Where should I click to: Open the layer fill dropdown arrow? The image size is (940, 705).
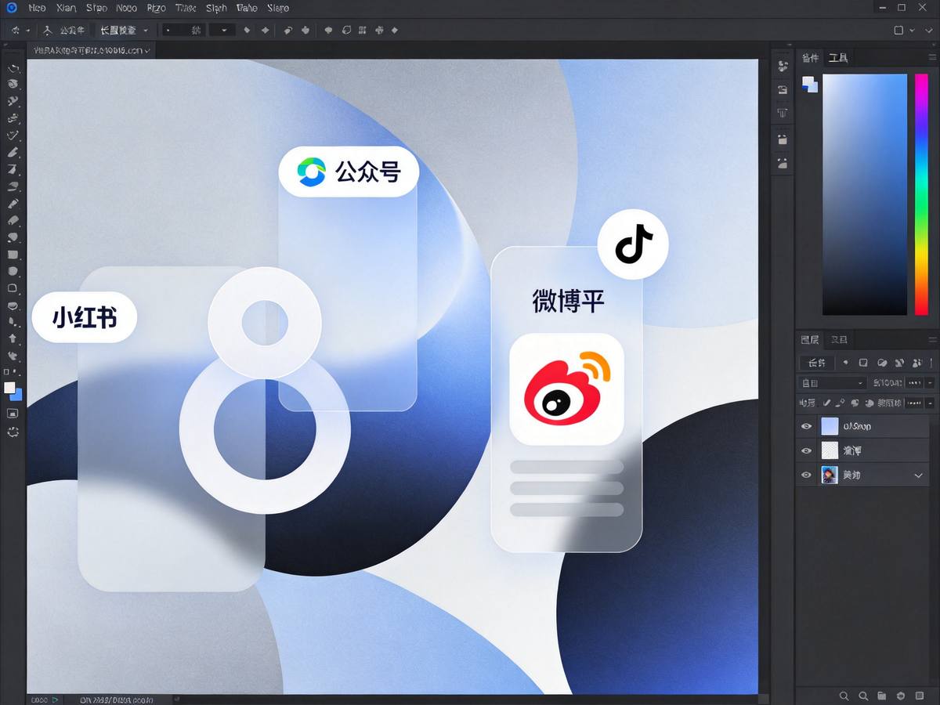tap(930, 403)
